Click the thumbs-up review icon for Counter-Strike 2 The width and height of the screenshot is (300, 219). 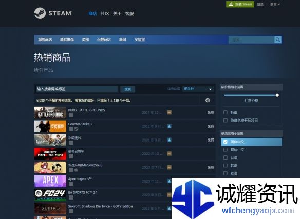point(169,126)
